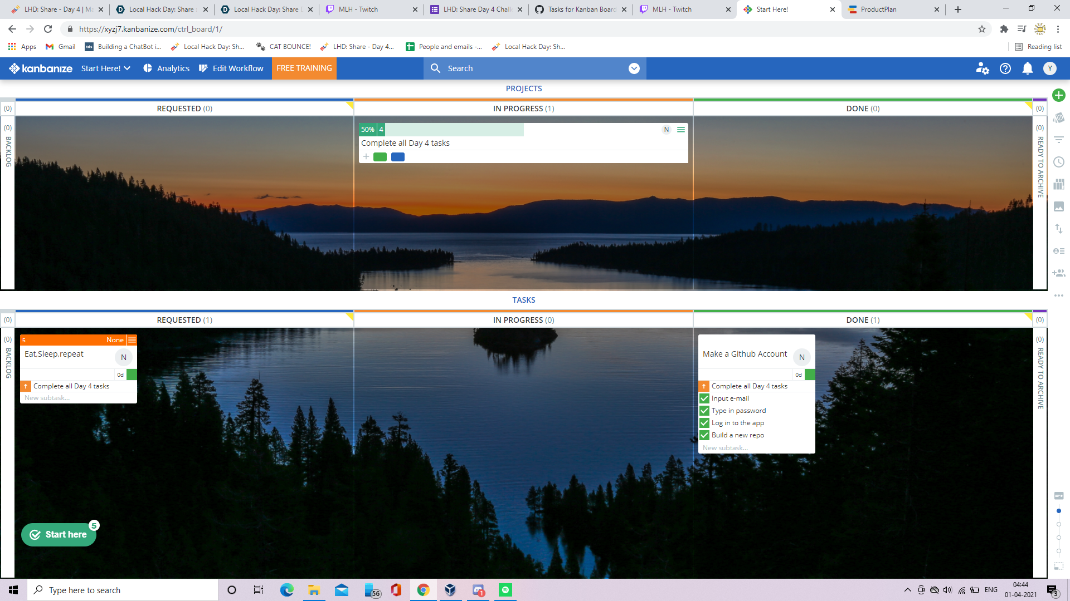
Task: Select the sorting arrows icon in the sidebar
Action: [1059, 229]
